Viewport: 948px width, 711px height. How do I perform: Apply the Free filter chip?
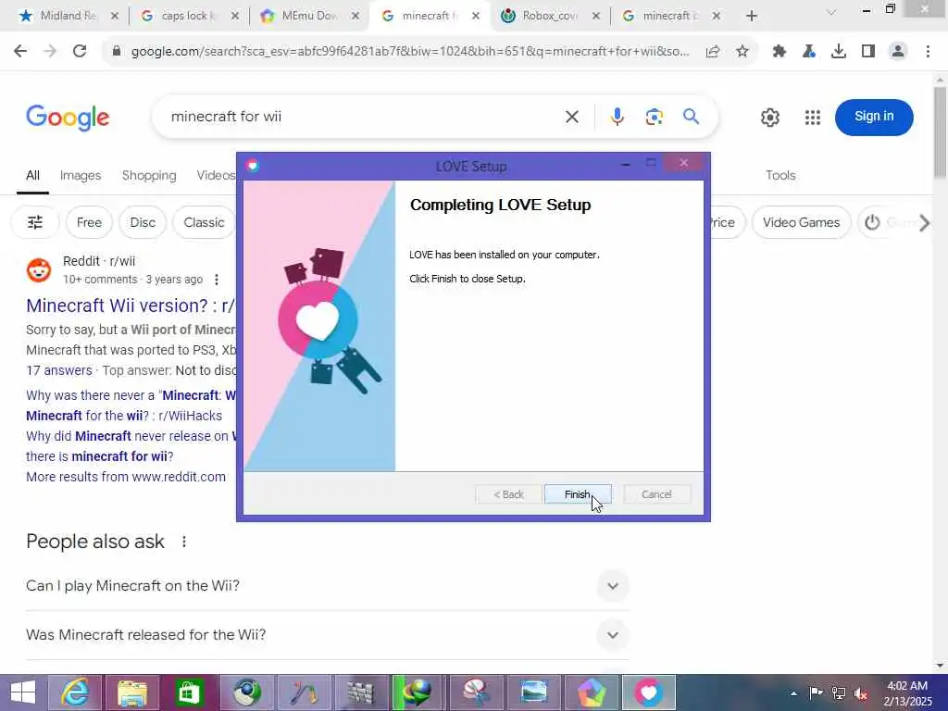pyautogui.click(x=89, y=222)
